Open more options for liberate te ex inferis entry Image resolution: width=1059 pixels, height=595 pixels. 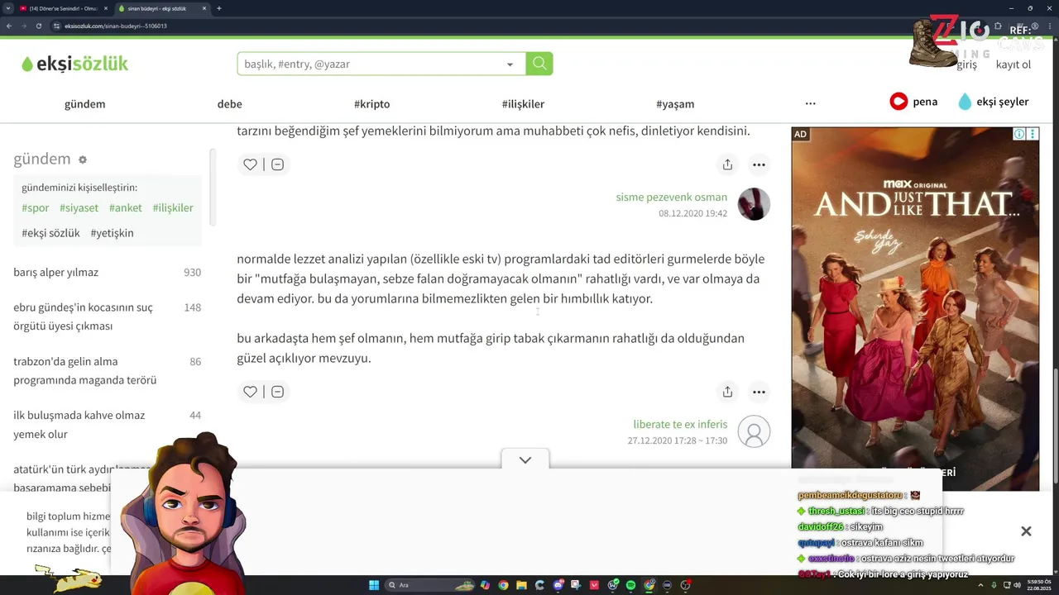pyautogui.click(x=759, y=392)
